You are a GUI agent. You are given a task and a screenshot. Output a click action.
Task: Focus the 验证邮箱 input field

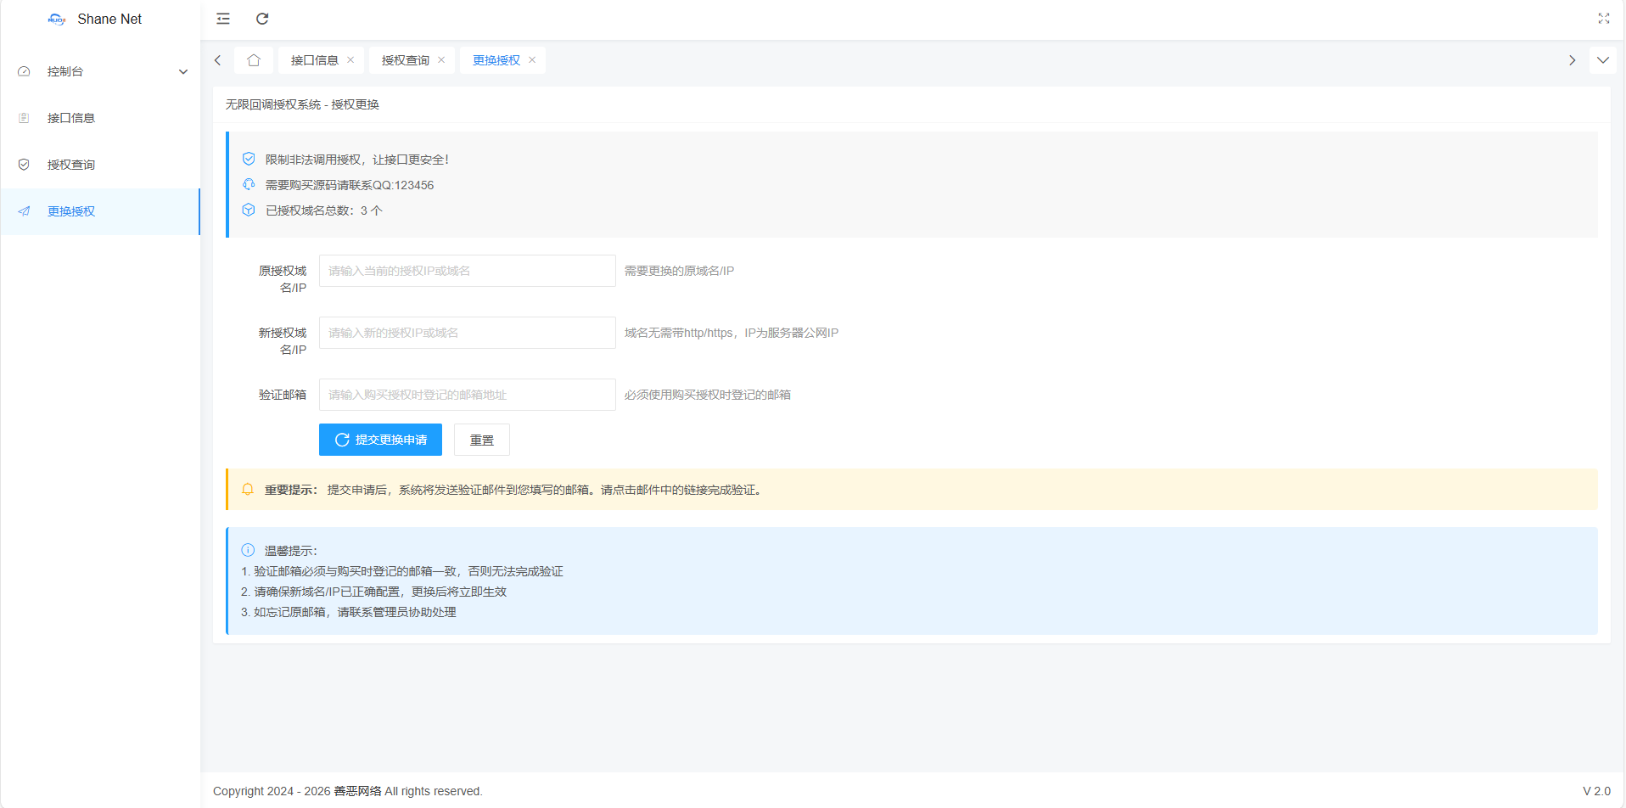tap(467, 395)
